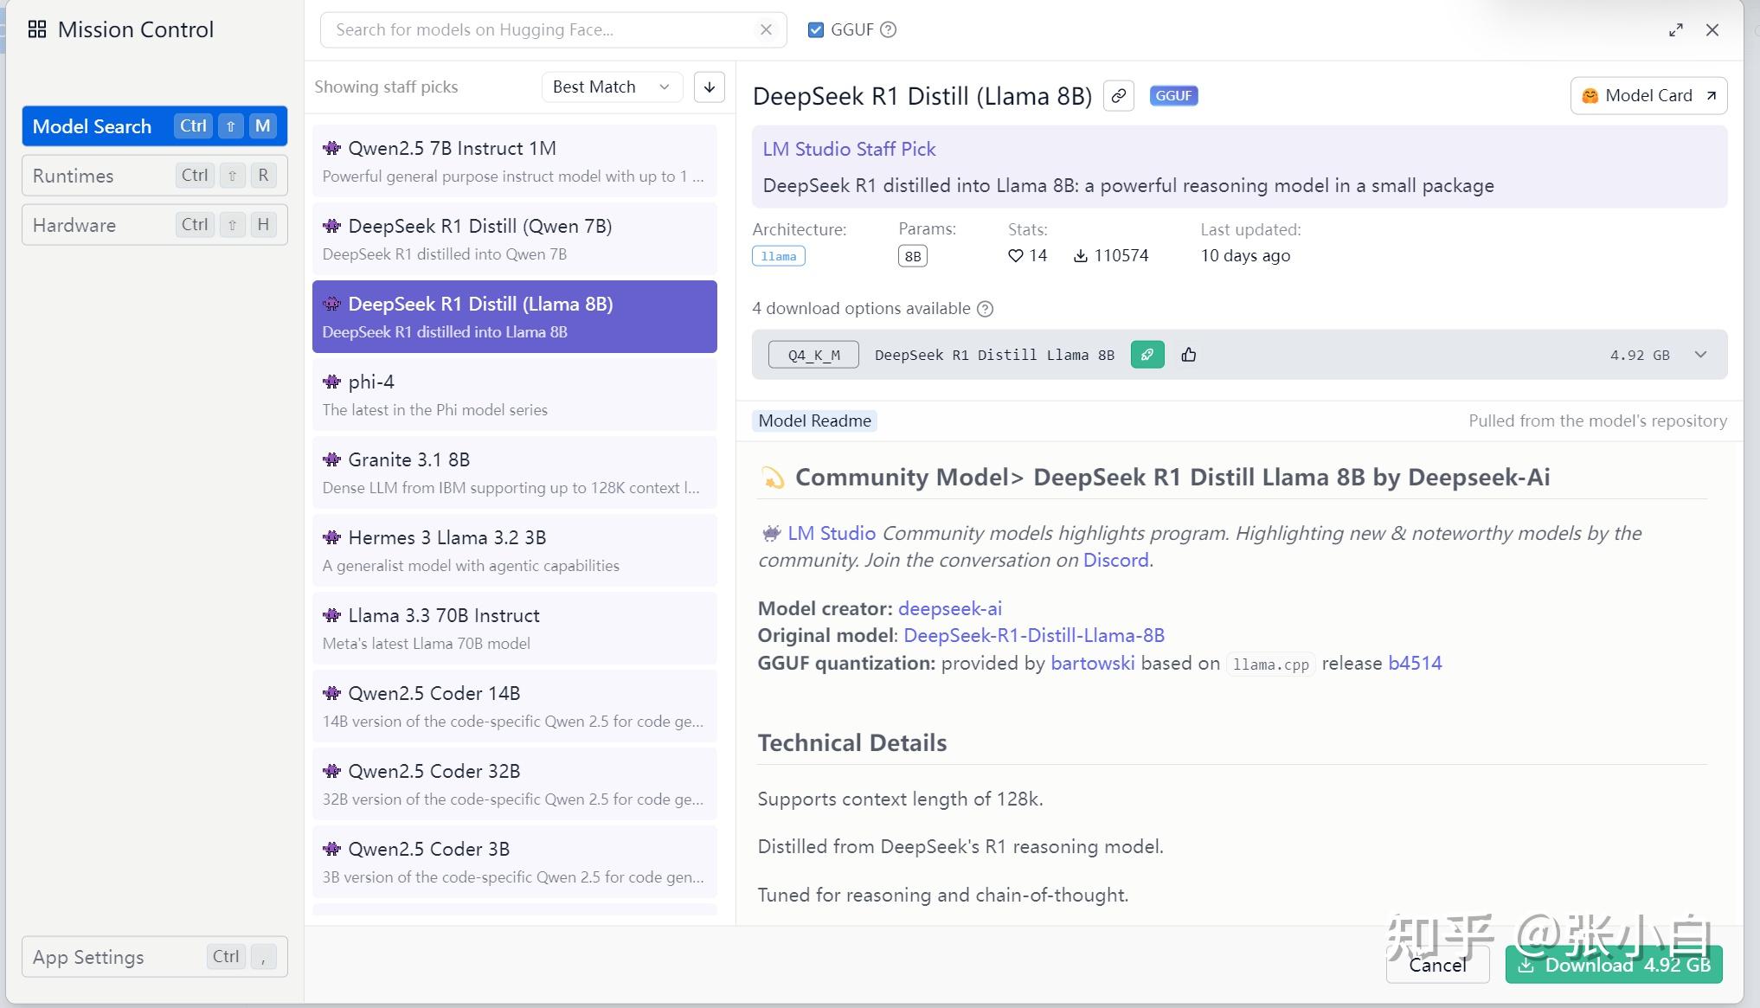Click the thumbs-up icon on download option
The height and width of the screenshot is (1008, 1760).
pos(1188,355)
